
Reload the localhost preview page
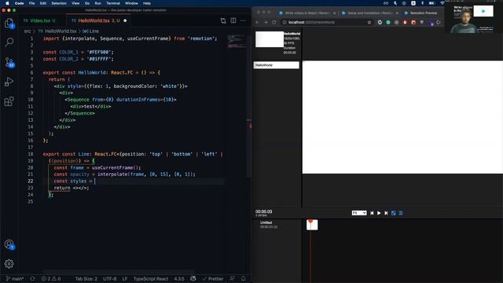coord(274,23)
